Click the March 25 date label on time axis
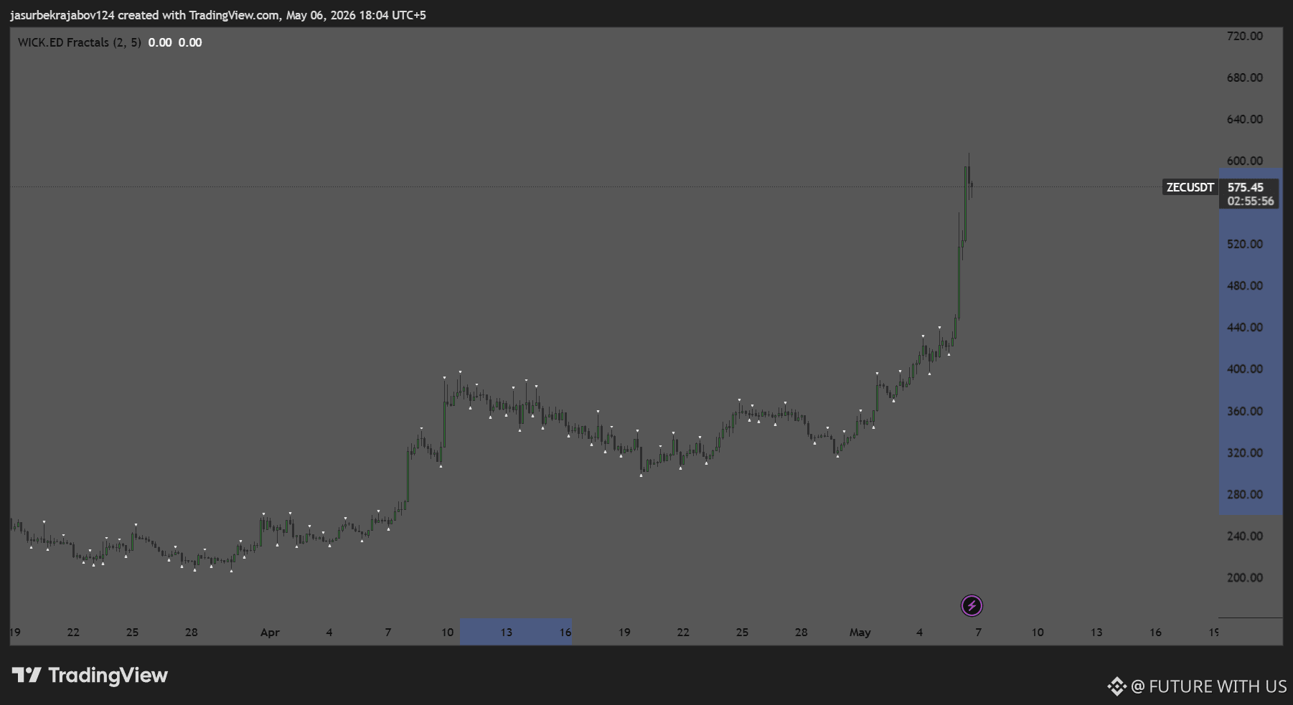 pos(132,633)
